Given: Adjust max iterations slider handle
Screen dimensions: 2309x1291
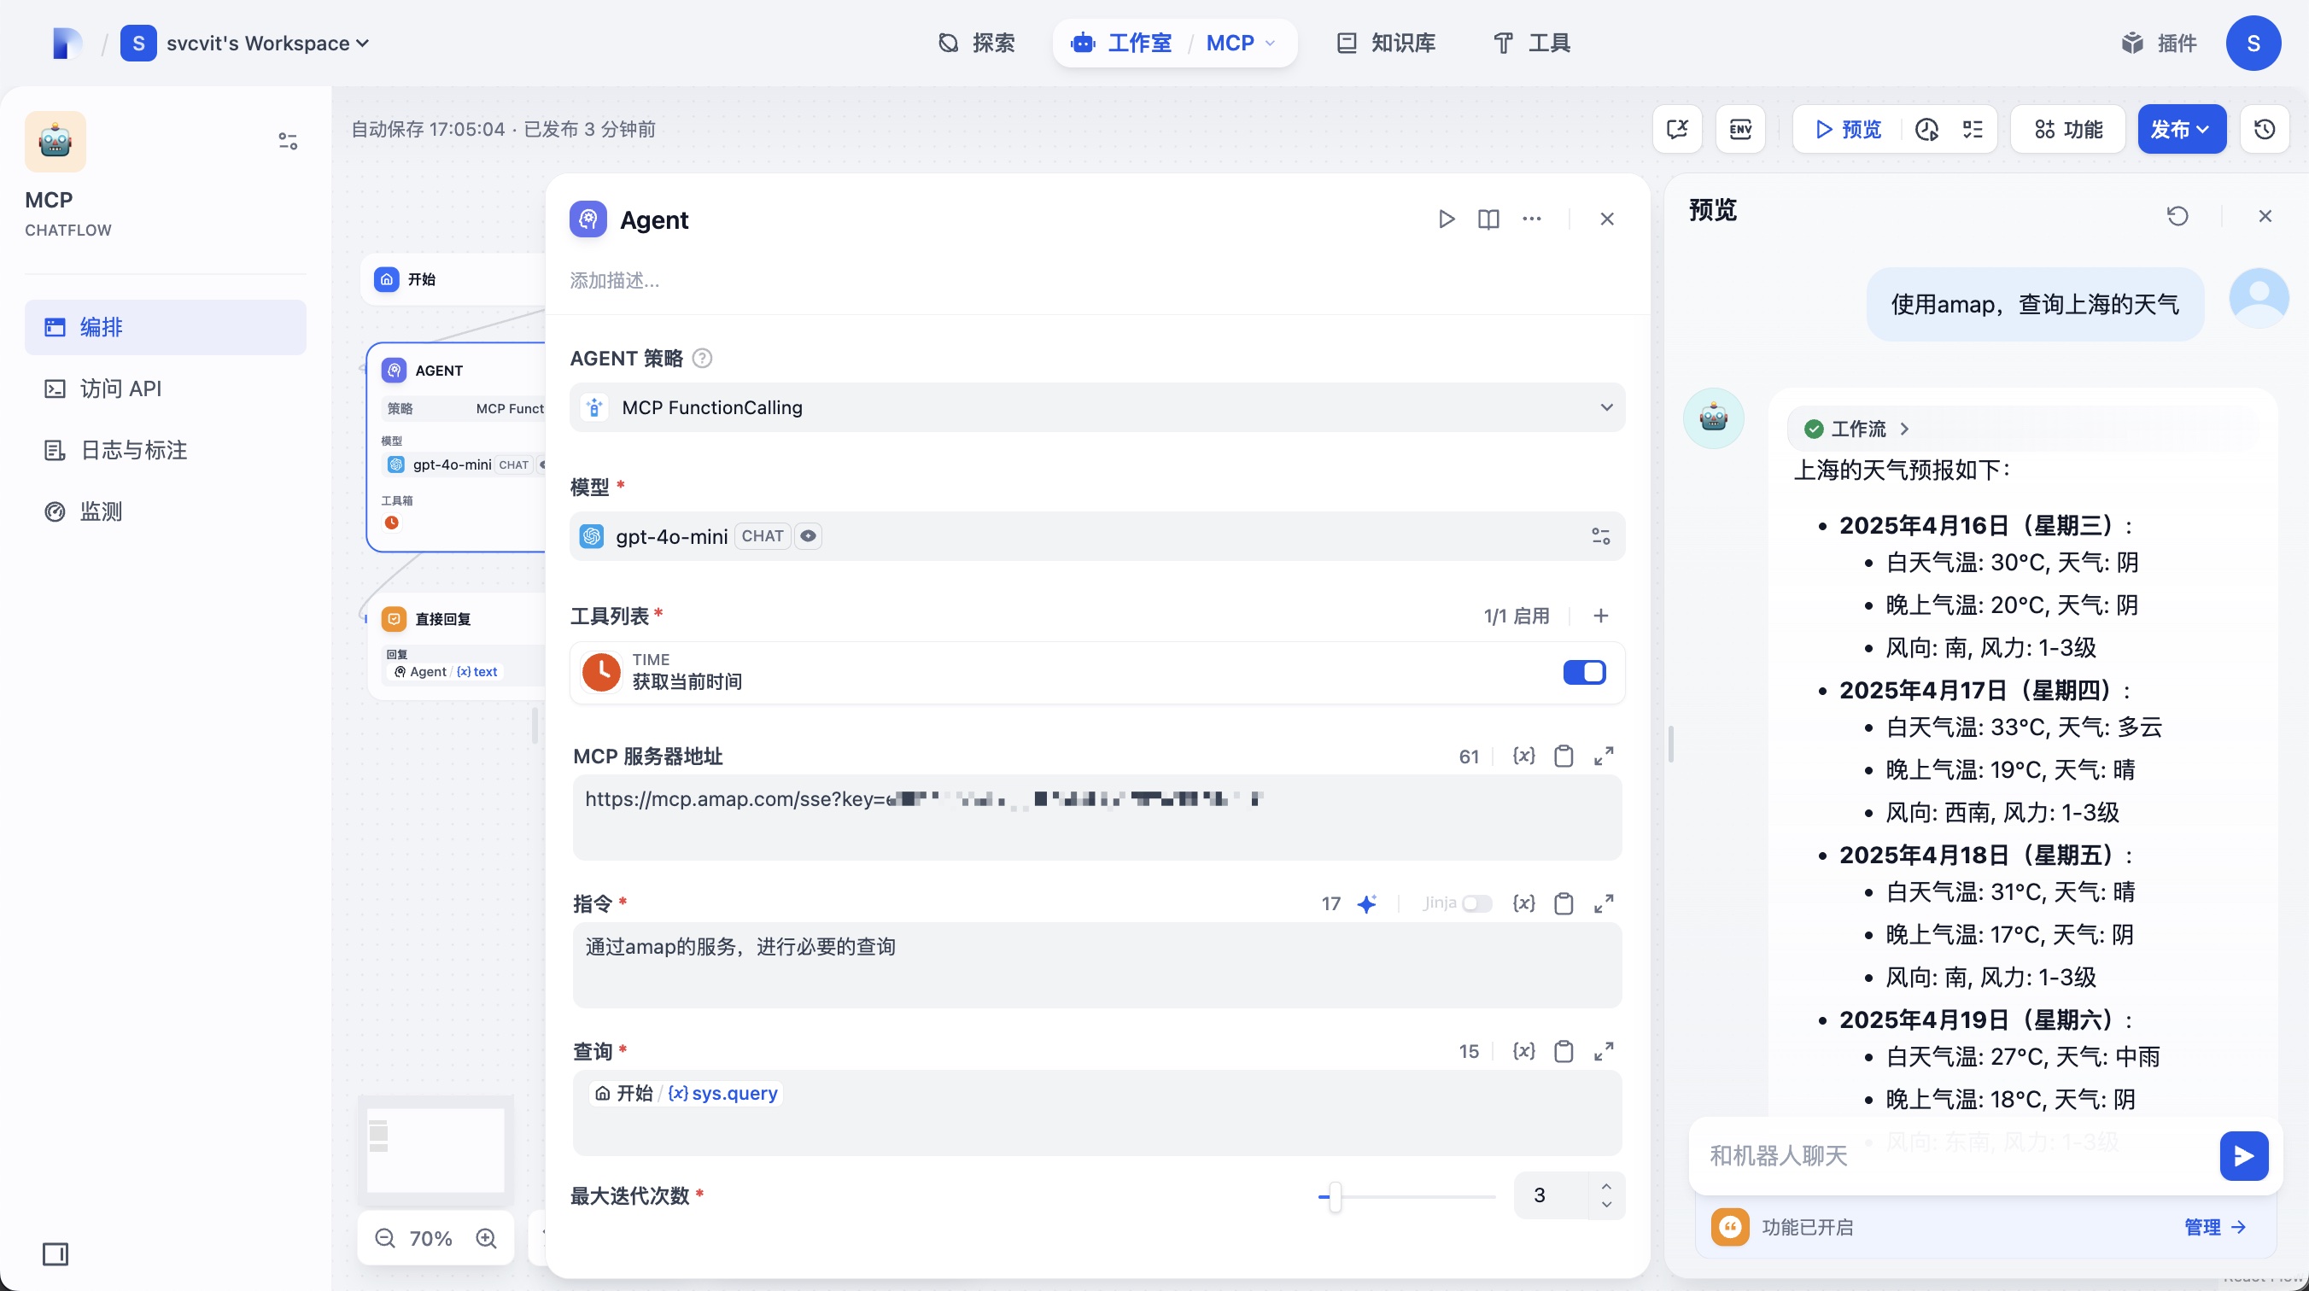Looking at the screenshot, I should point(1335,1197).
